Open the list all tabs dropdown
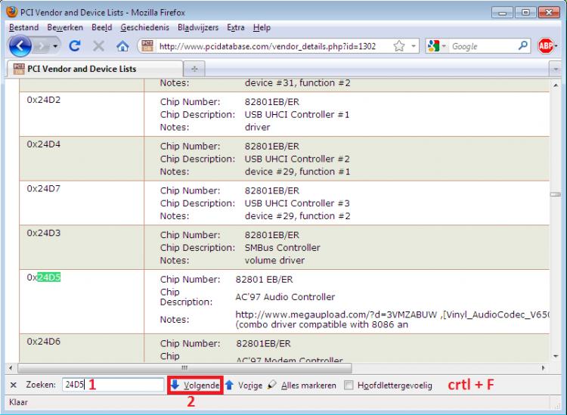The height and width of the screenshot is (415, 567). pyautogui.click(x=555, y=69)
